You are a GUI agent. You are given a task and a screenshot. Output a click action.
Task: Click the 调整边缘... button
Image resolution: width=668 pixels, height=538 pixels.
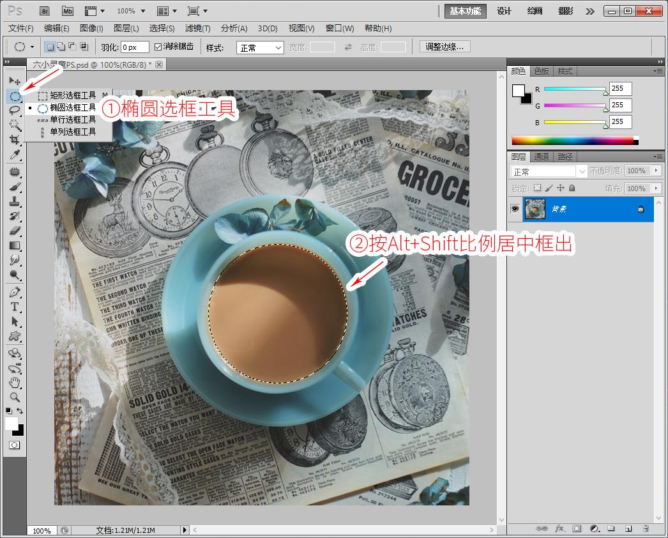pyautogui.click(x=445, y=47)
